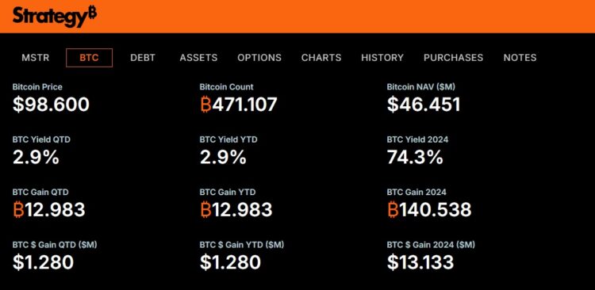Select the BTC tab
595x290 pixels.
point(89,58)
